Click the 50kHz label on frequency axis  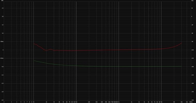pyautogui.click(x=190, y=102)
